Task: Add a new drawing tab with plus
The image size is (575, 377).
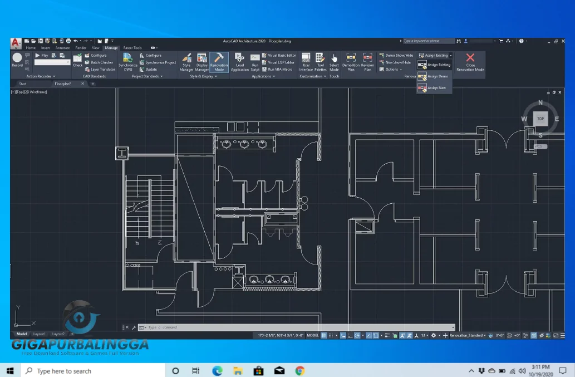Action: tap(93, 84)
